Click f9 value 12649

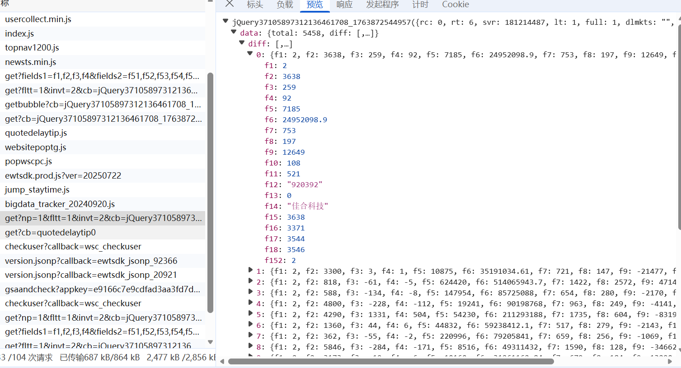click(294, 152)
